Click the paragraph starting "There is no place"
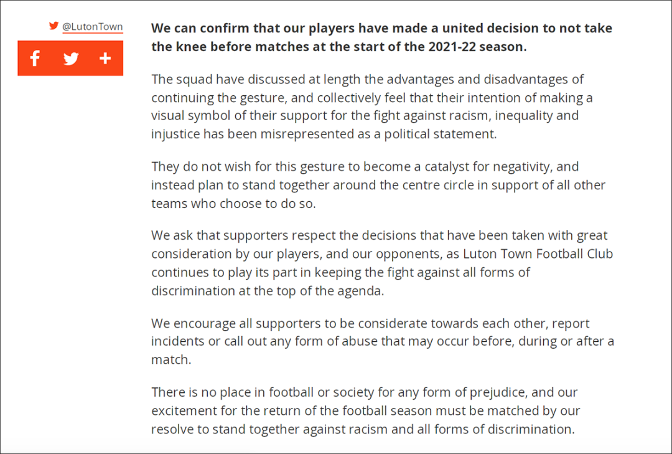The image size is (672, 454). point(366,410)
